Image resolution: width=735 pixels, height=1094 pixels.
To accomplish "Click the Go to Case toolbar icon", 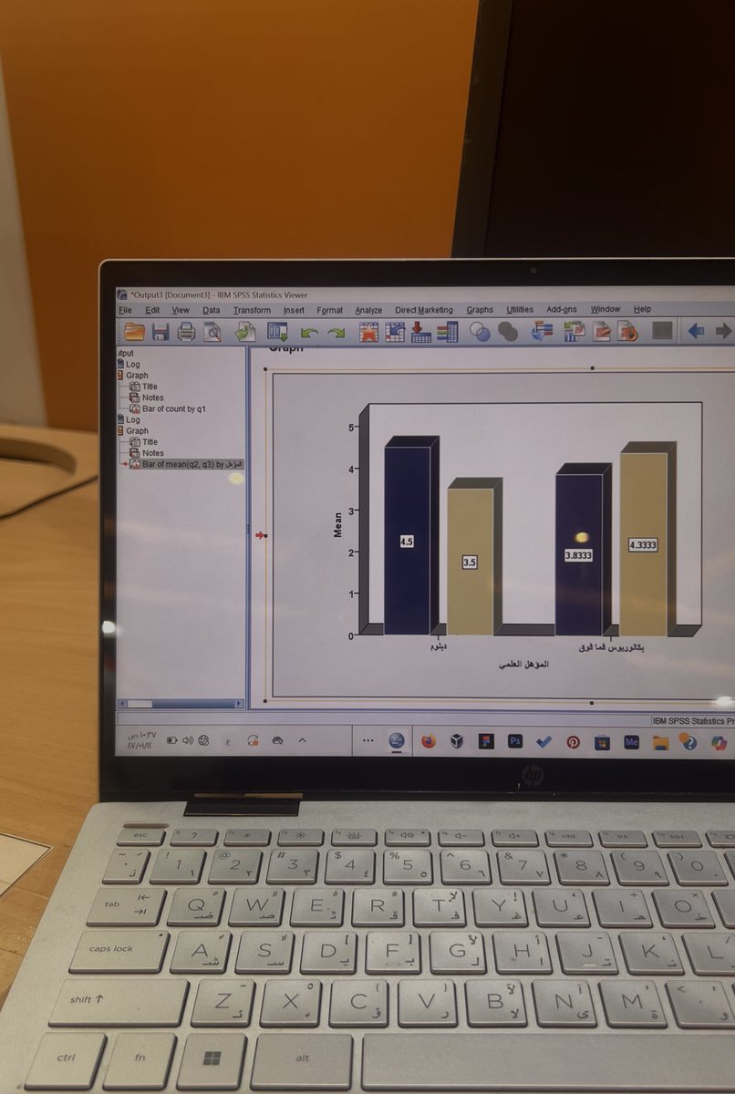I will tap(395, 332).
